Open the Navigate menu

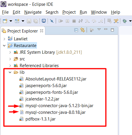(x=33, y=12)
